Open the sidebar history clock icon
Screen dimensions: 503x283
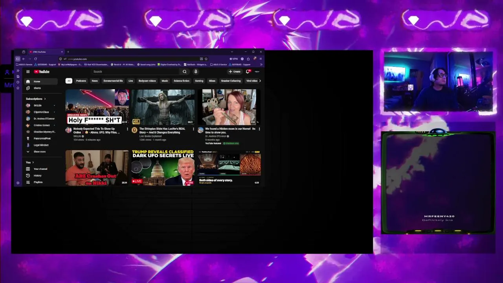coord(18,82)
